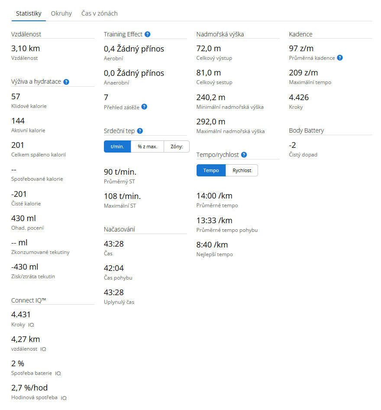Click 13:33 /km moving pace value

[214, 221]
